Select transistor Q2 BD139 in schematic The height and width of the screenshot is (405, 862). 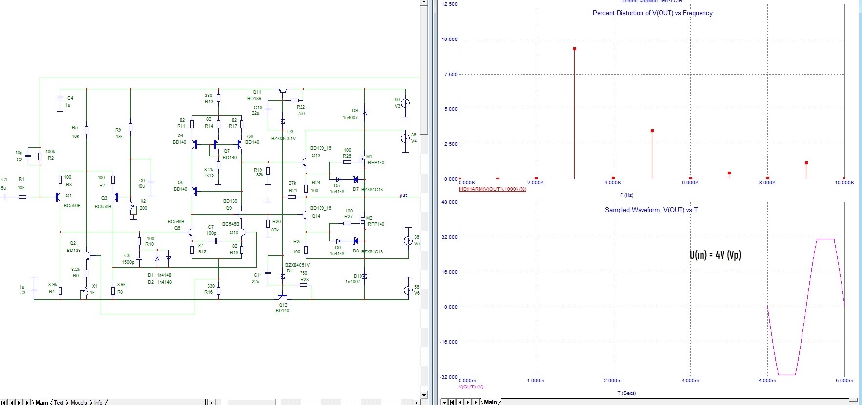click(x=89, y=255)
